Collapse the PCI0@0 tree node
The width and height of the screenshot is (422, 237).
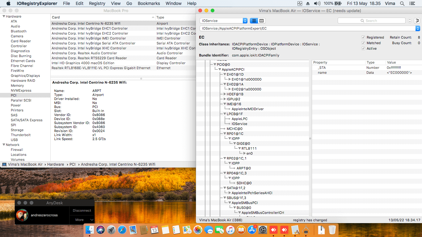coord(215,64)
